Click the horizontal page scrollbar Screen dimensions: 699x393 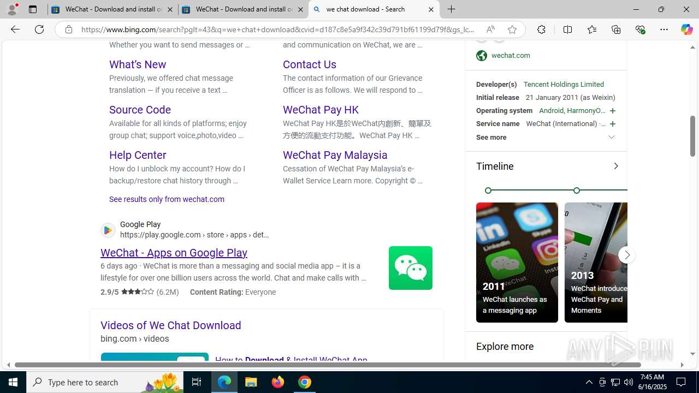tap(328, 365)
